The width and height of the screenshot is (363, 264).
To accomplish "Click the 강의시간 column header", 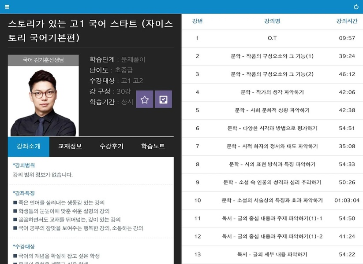I will (x=347, y=21).
